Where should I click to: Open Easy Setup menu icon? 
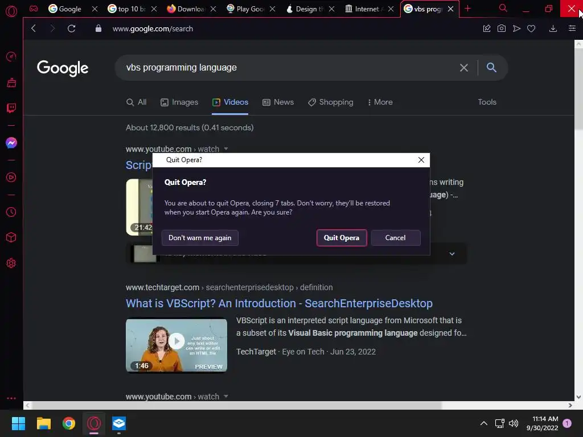tap(572, 28)
